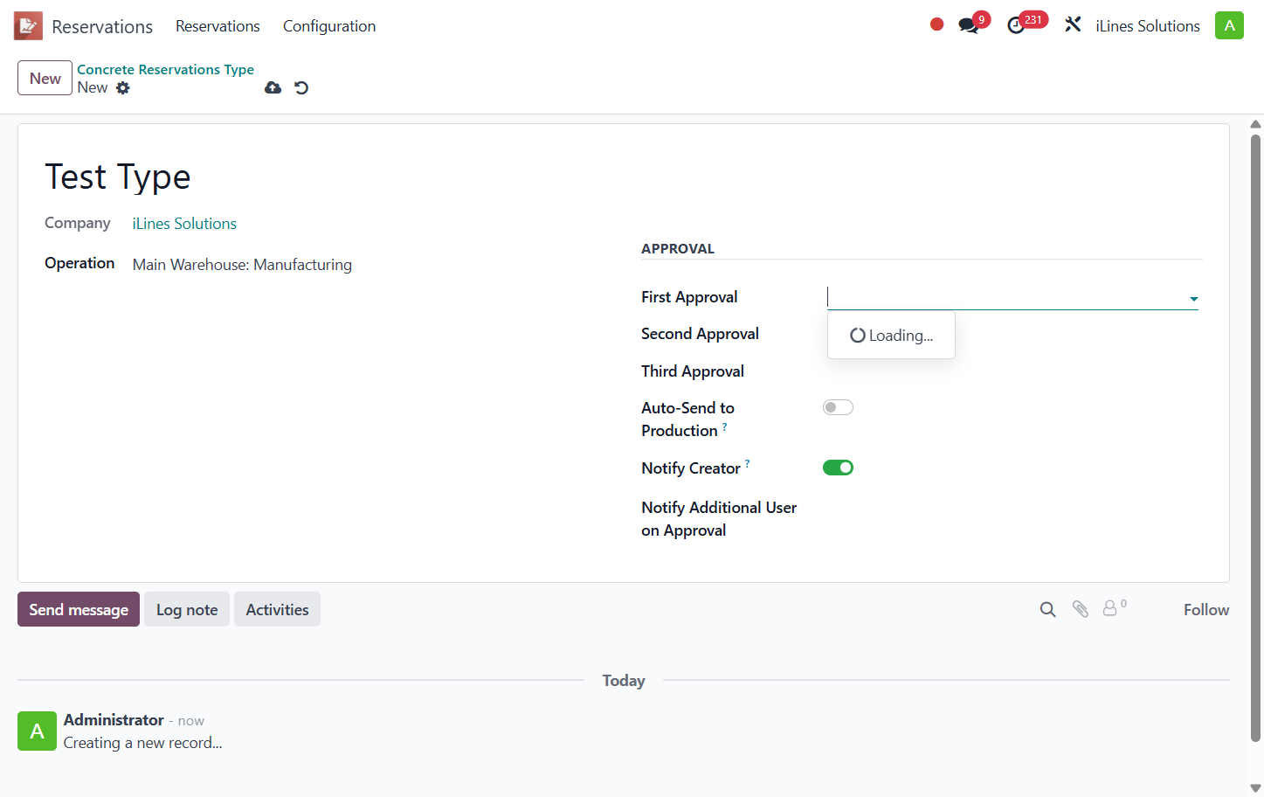Click the Second Approval field label
Screen dimensions: 1264x797
pyautogui.click(x=700, y=334)
